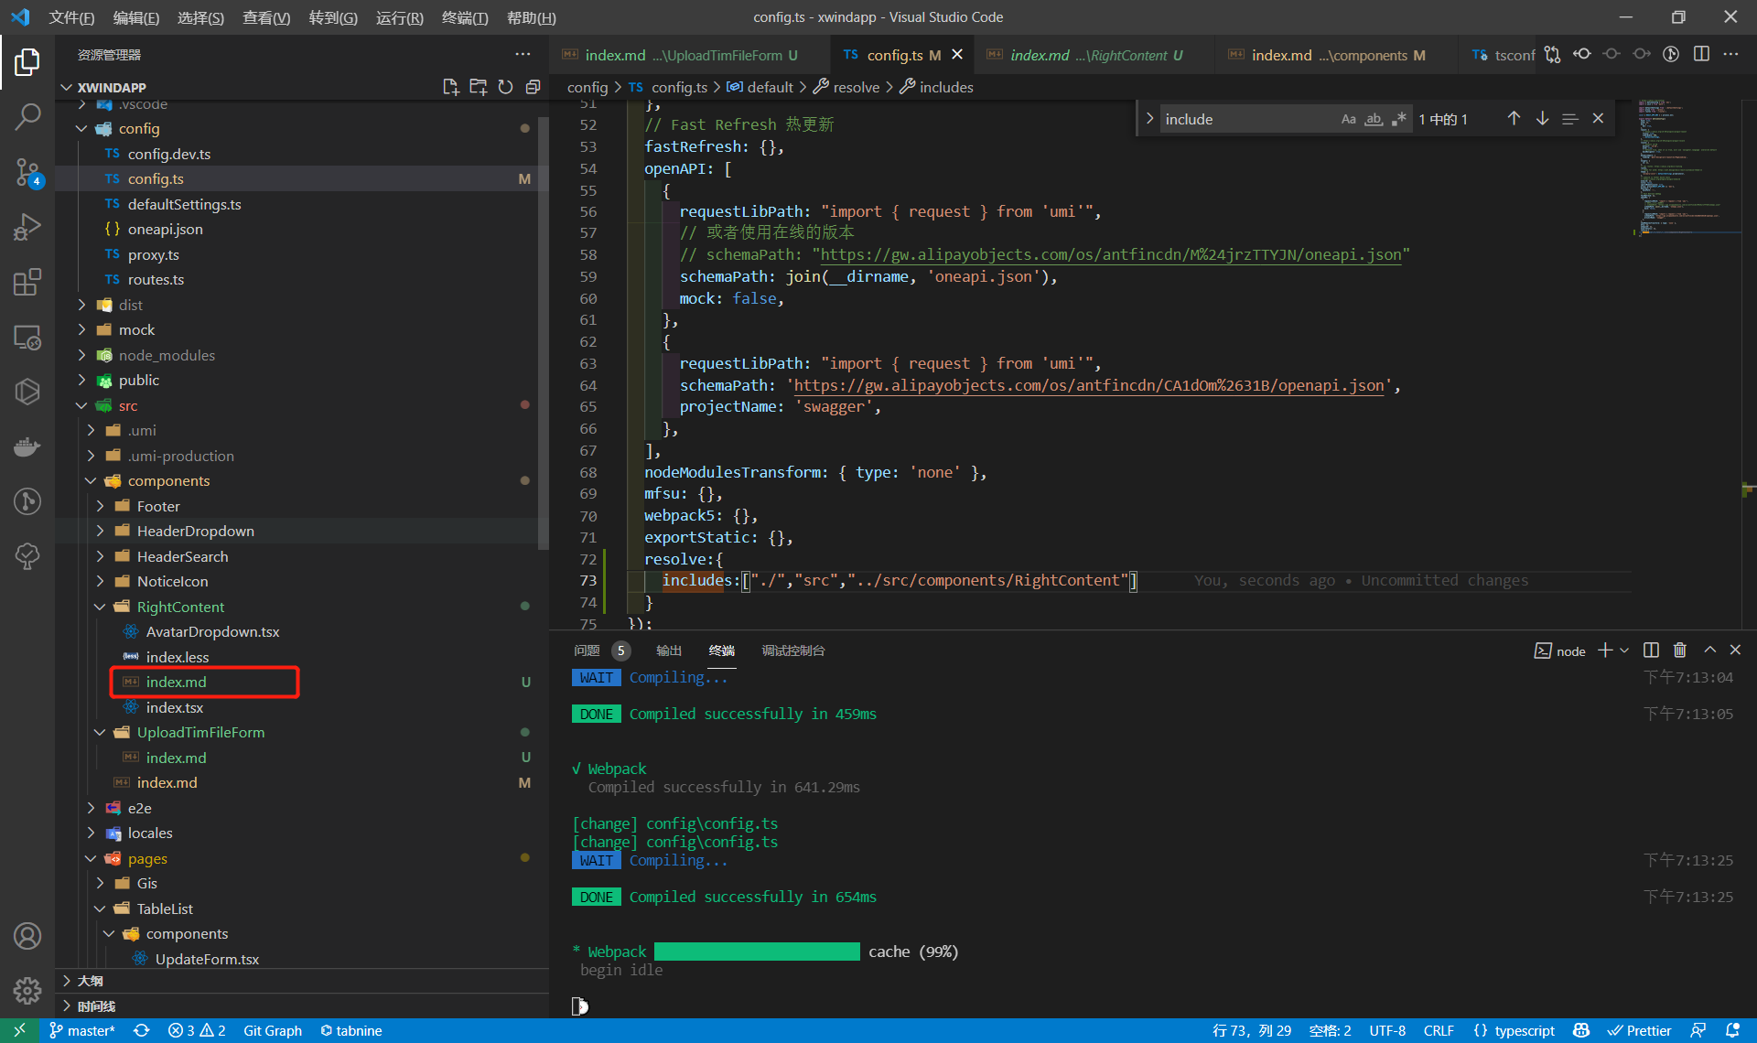Open the notifications bell in status bar
Viewport: 1757px width, 1043px height.
click(1732, 1030)
